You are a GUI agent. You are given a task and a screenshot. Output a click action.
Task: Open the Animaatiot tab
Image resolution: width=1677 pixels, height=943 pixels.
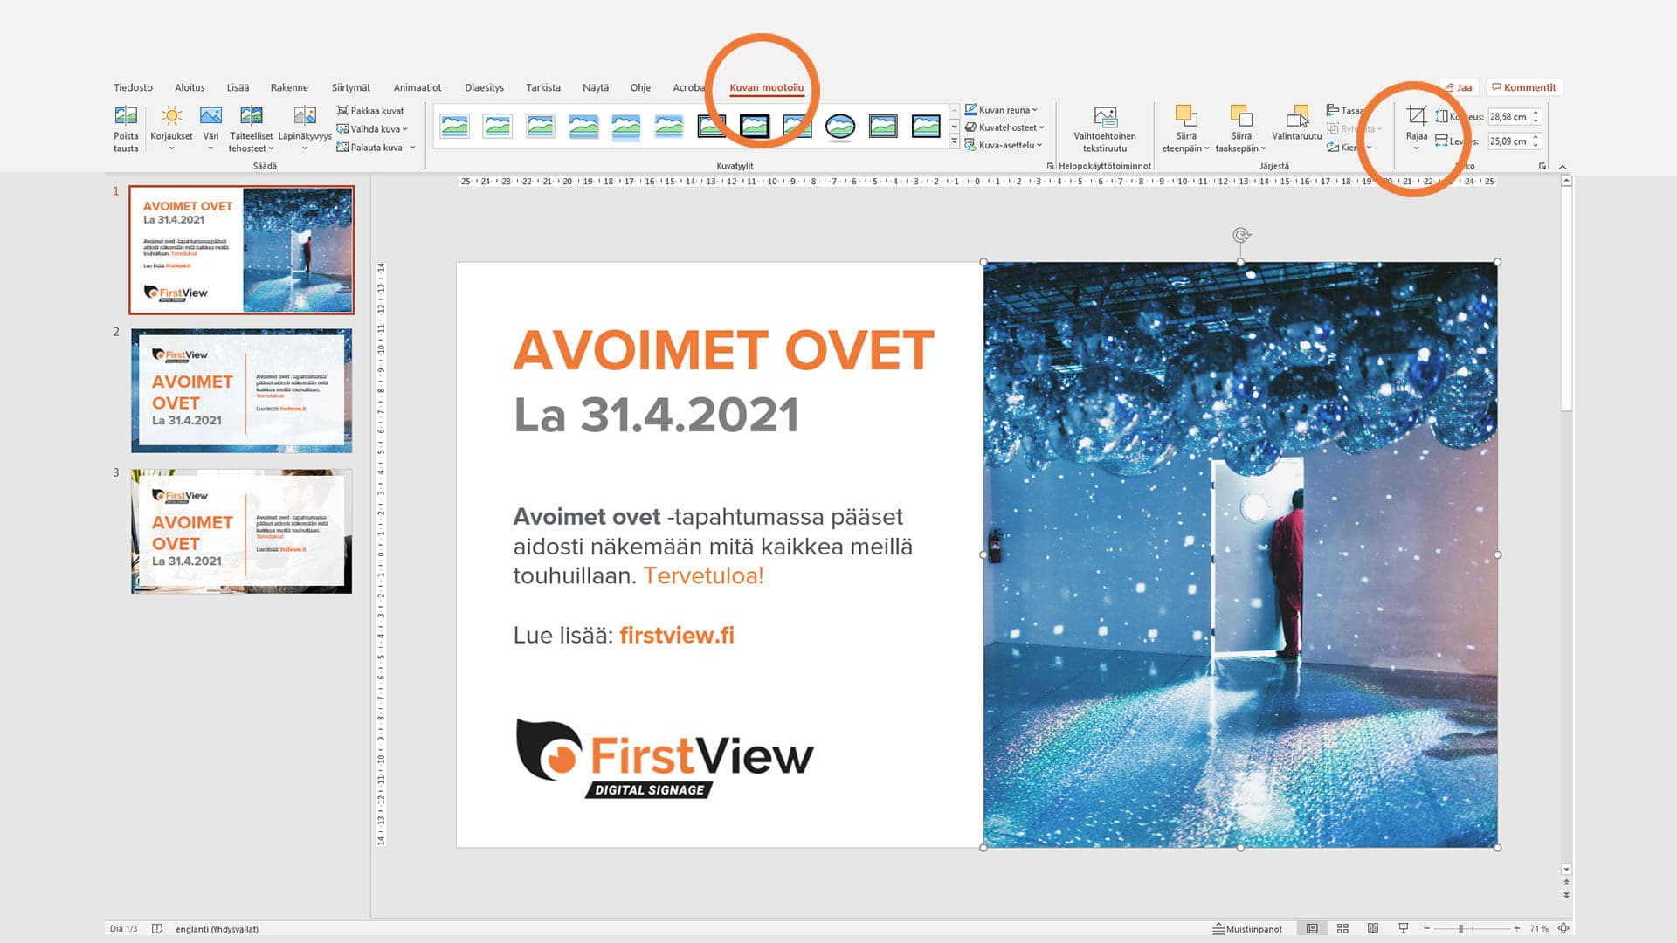[x=417, y=87]
